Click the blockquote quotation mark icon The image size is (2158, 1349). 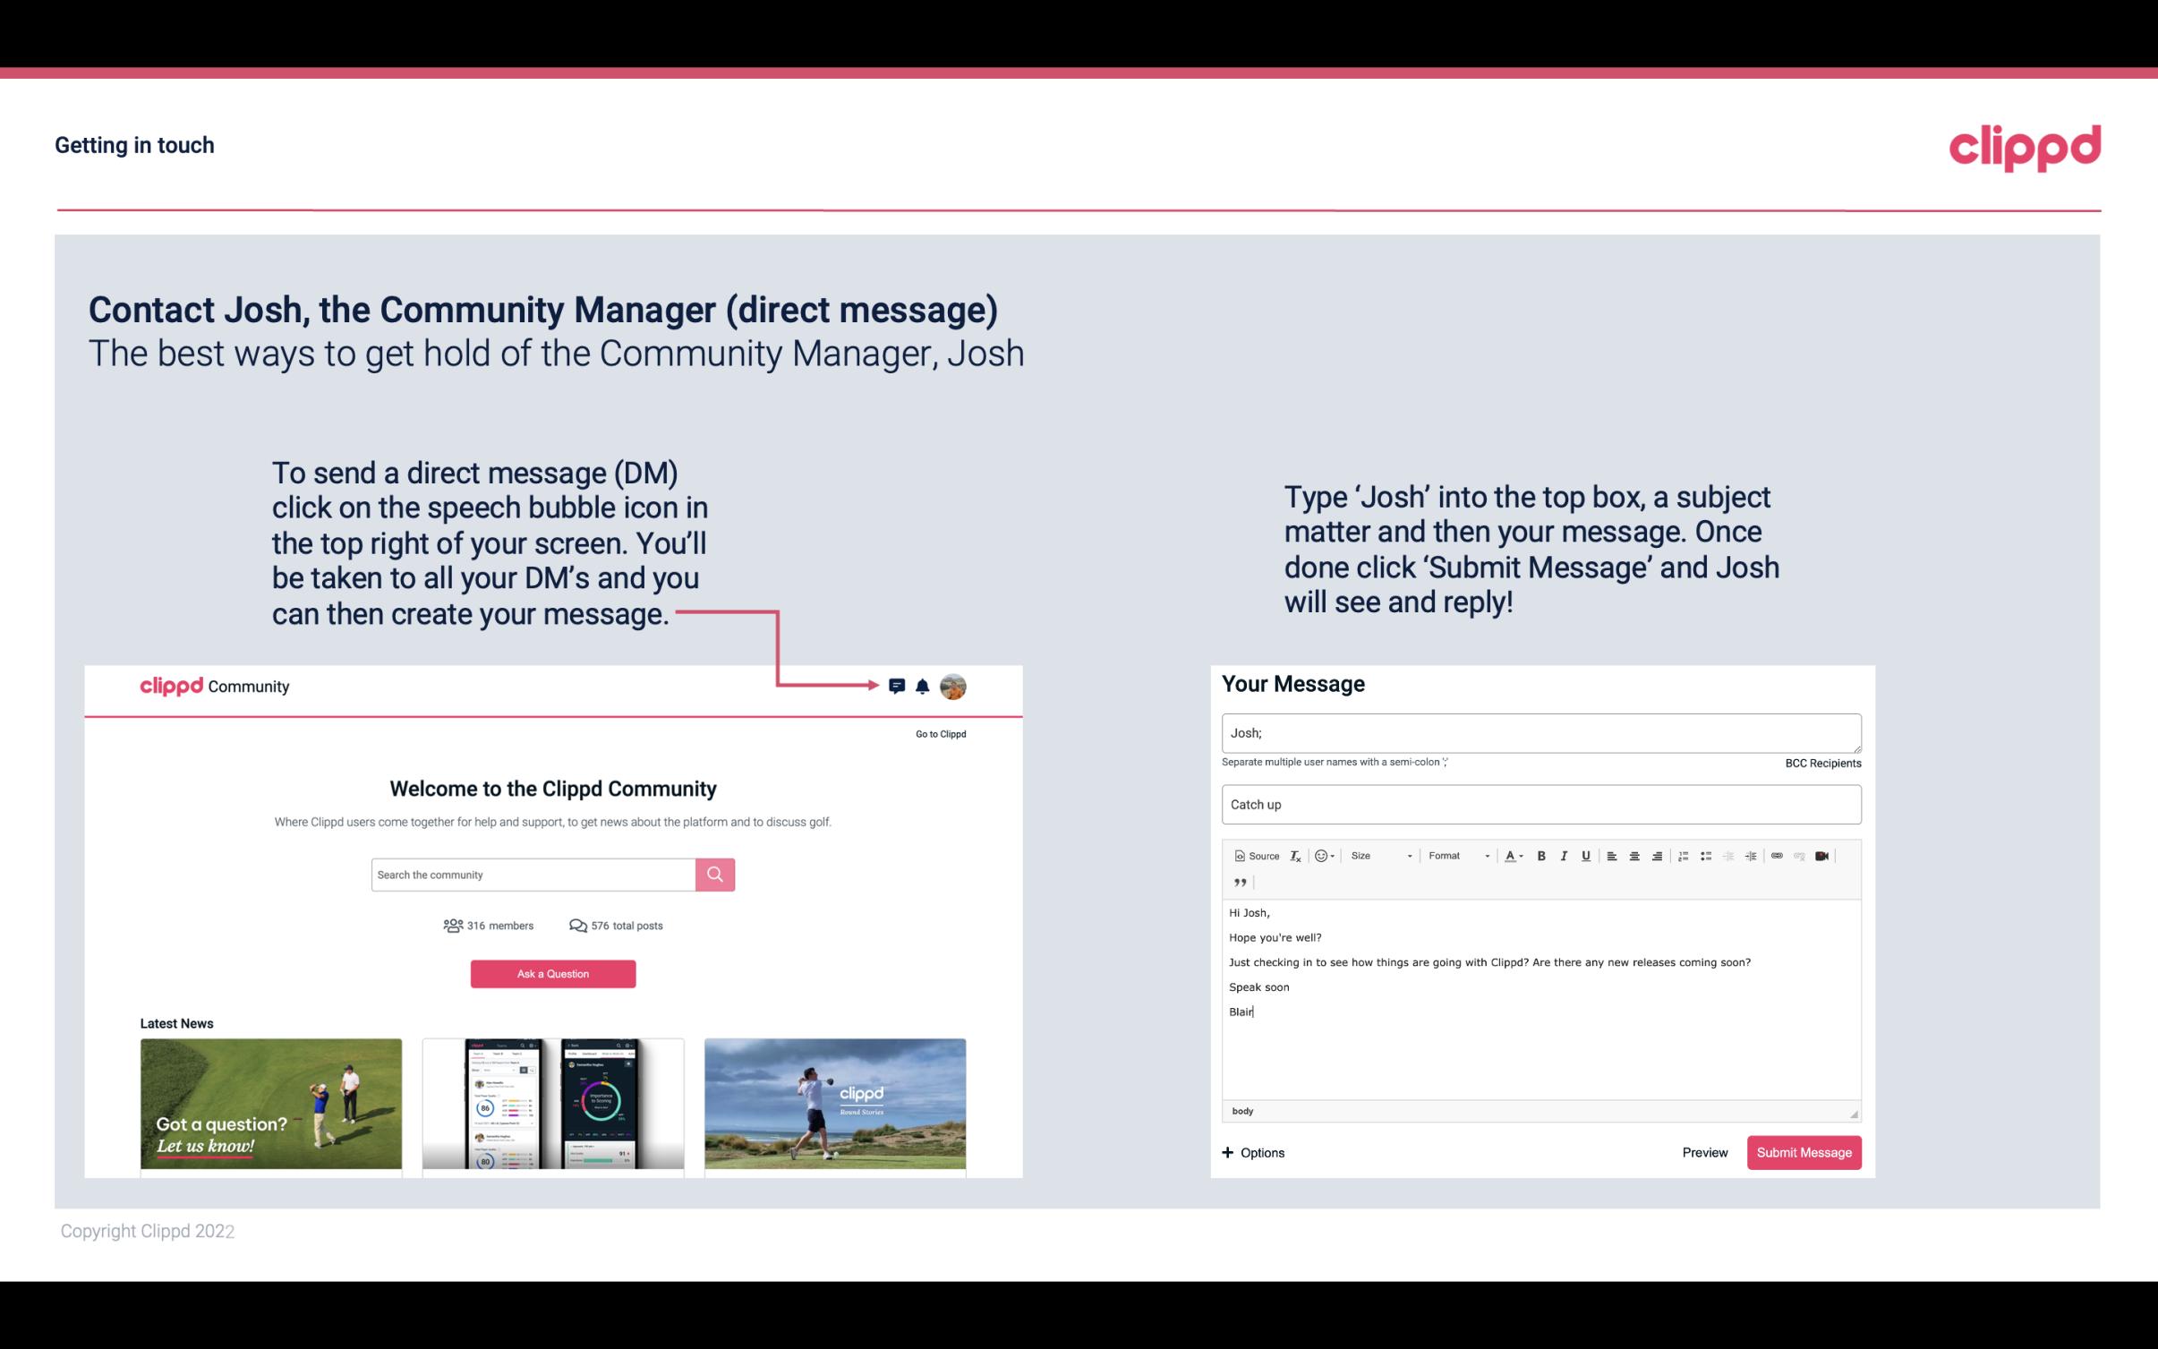pos(1237,883)
